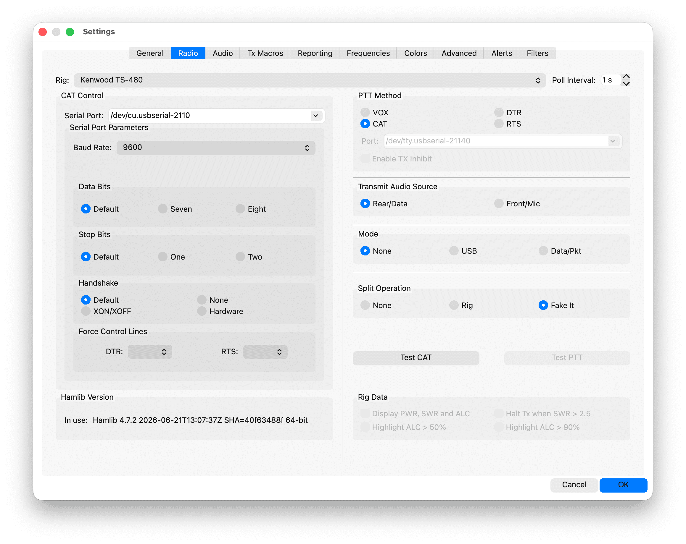Screen dimensions: 686x544
Task: Open the Advanced tab
Action: click(459, 53)
